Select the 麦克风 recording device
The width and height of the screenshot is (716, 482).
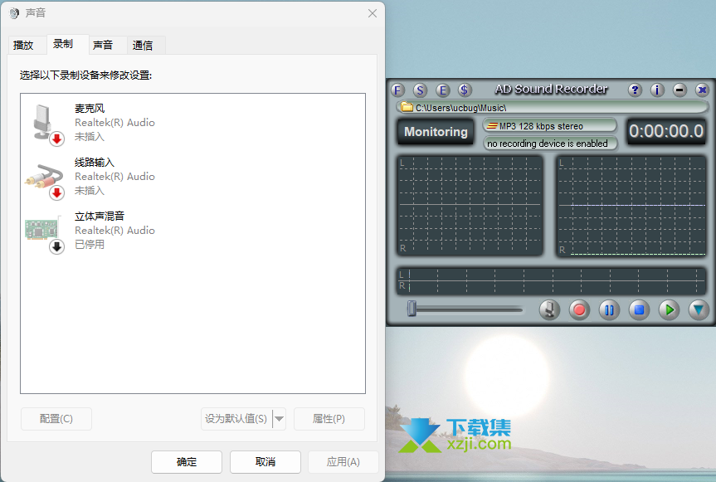(192, 123)
